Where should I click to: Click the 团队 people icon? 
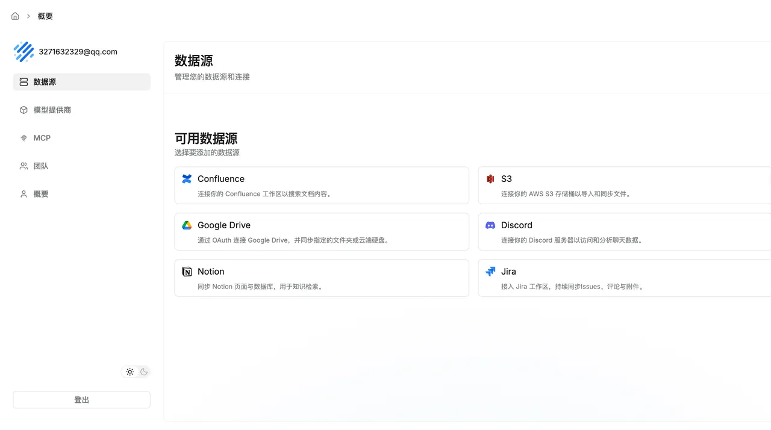(24, 166)
